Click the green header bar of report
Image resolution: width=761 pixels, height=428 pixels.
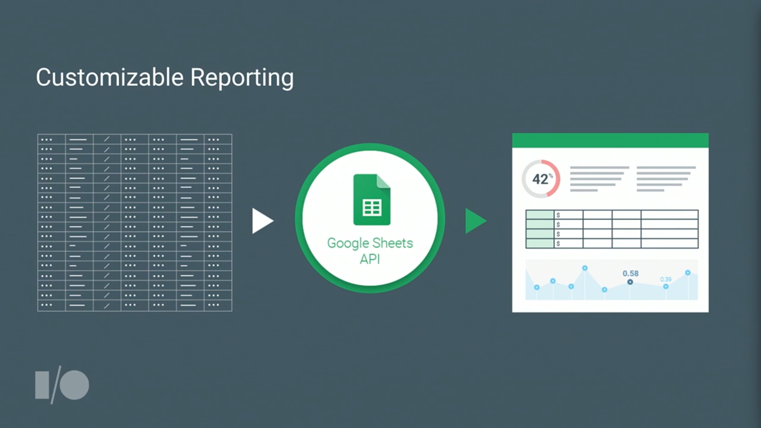tap(610, 140)
